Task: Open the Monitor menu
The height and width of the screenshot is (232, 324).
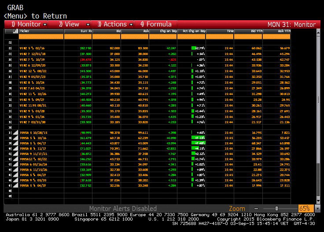Action: click(x=26, y=24)
